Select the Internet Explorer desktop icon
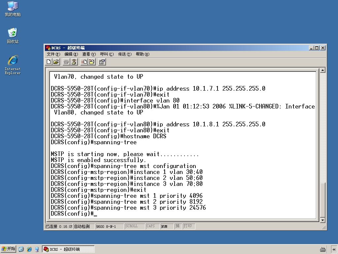 (x=13, y=65)
